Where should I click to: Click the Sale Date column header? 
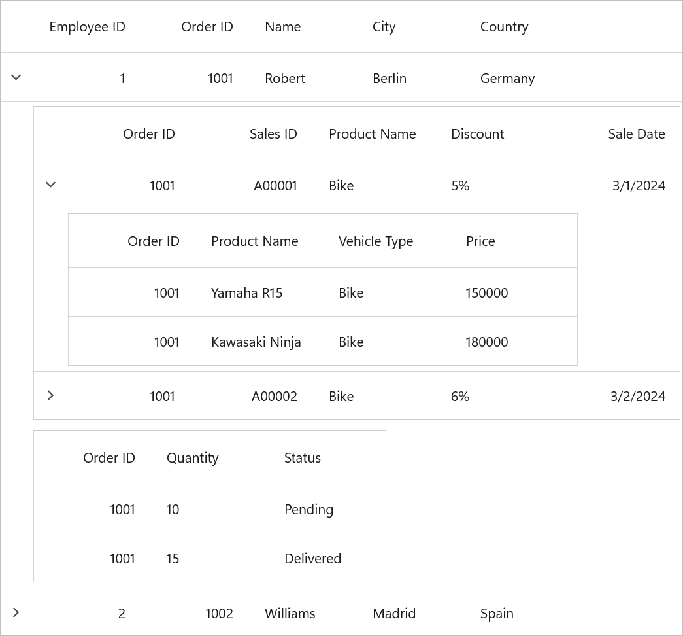pos(636,134)
